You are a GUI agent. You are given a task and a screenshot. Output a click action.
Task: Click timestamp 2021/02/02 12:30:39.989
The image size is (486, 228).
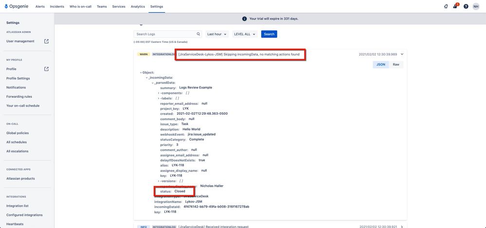[x=378, y=54]
